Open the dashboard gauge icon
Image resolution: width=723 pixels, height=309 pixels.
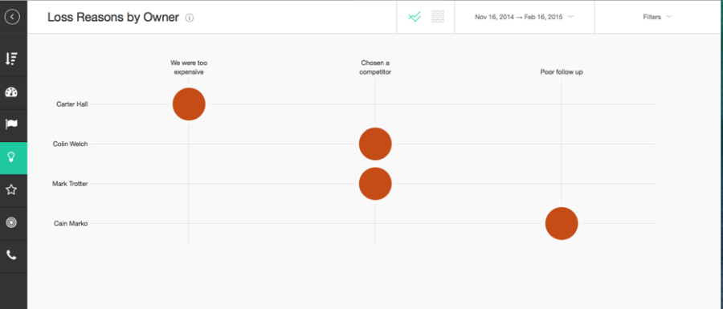(x=11, y=92)
